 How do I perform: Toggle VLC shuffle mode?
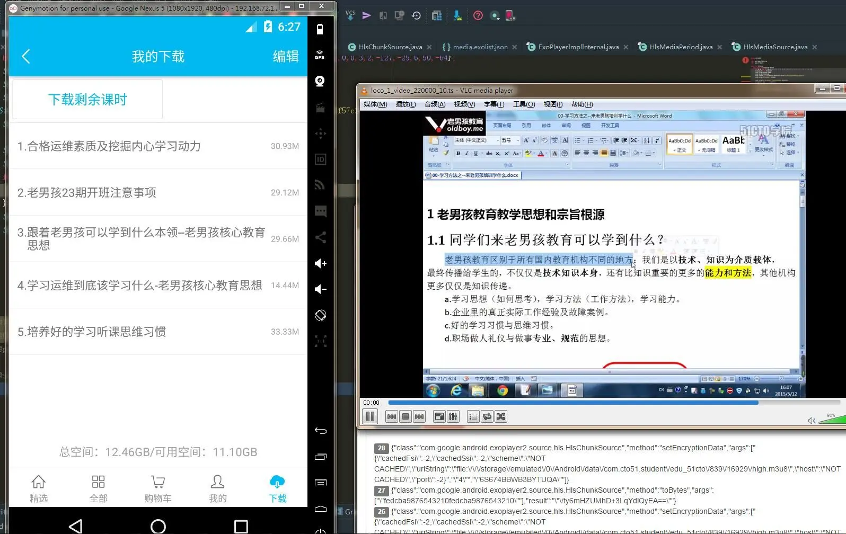(x=501, y=416)
